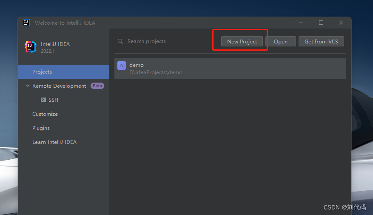Open the SSH item

tap(53, 100)
